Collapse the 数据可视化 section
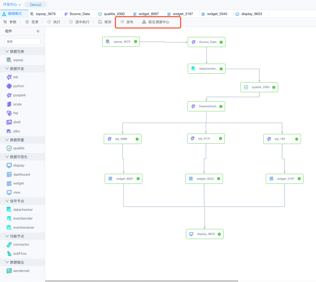Screen dimensions: 316x282 pyautogui.click(x=7, y=157)
